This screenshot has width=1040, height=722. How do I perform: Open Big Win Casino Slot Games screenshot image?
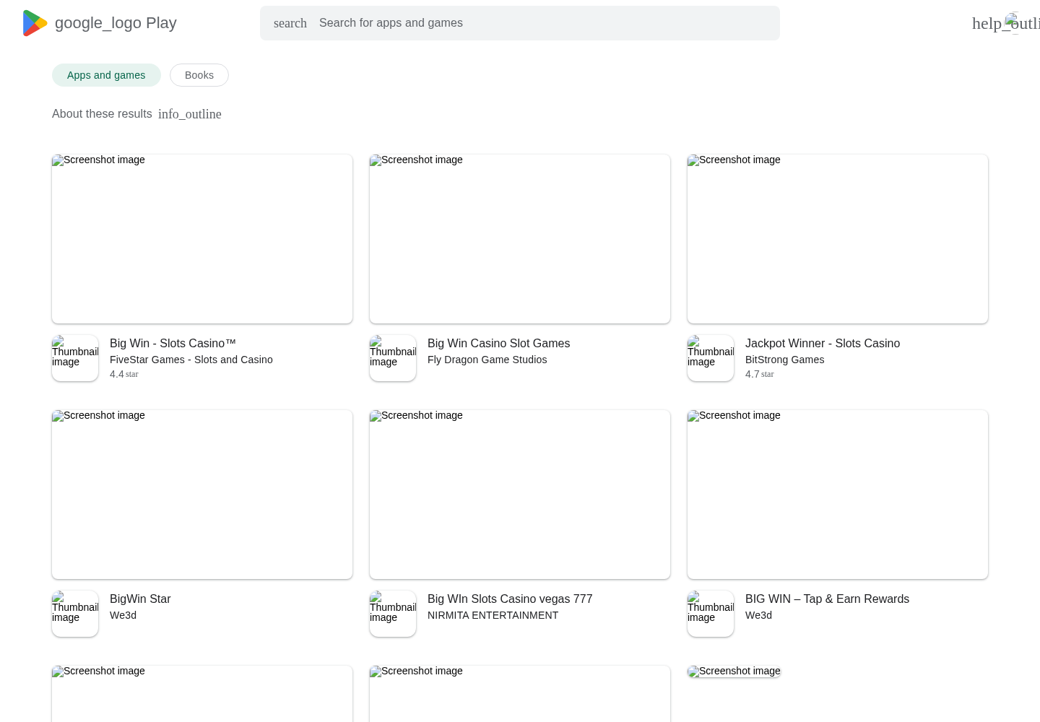point(520,239)
